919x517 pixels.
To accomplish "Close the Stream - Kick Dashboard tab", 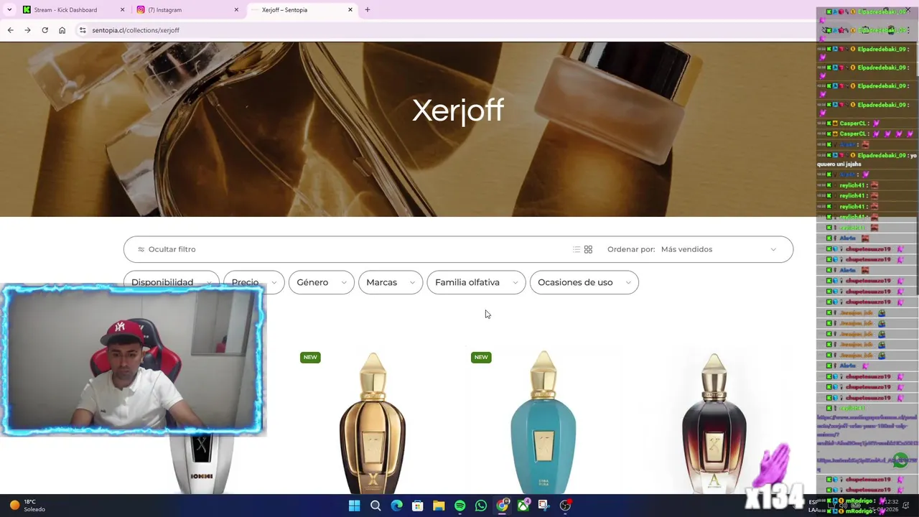I will click(122, 9).
